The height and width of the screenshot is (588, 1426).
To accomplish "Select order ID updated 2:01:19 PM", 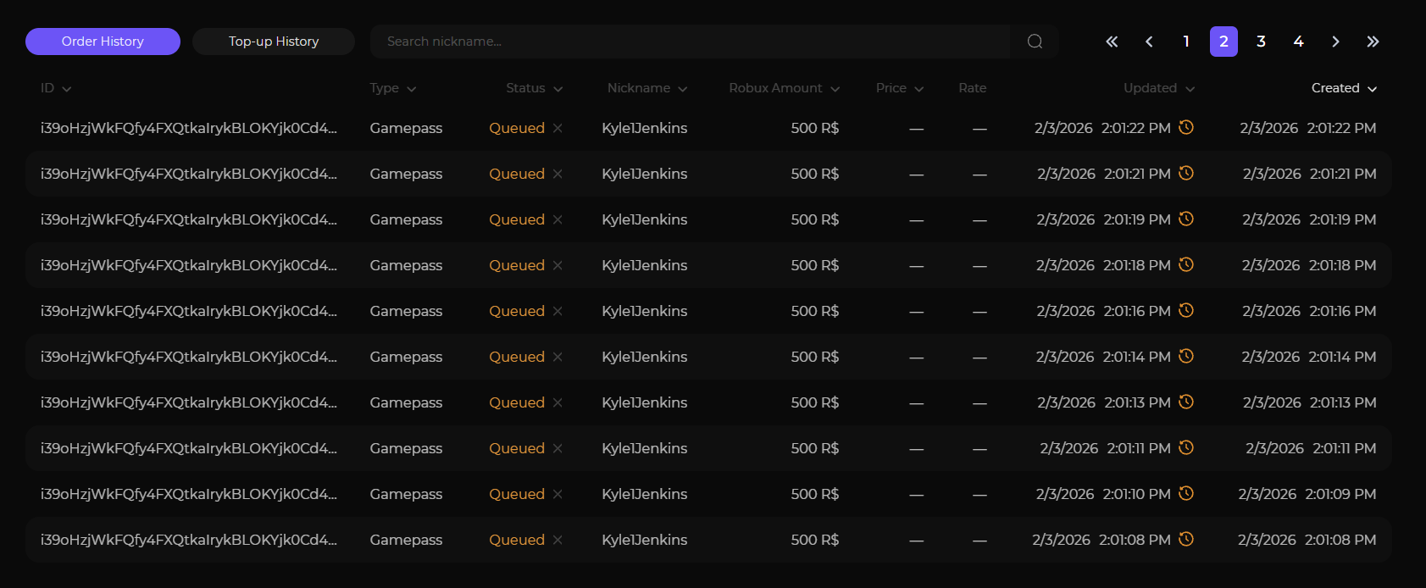I will coord(189,219).
